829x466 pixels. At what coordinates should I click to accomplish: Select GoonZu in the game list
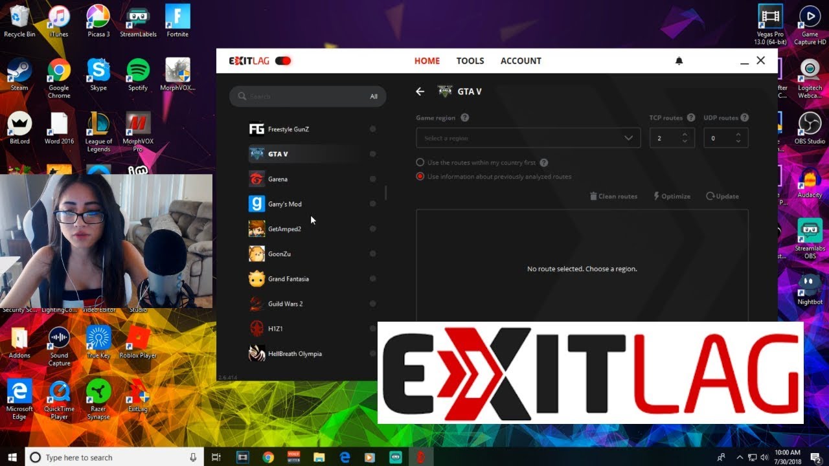tap(312, 254)
